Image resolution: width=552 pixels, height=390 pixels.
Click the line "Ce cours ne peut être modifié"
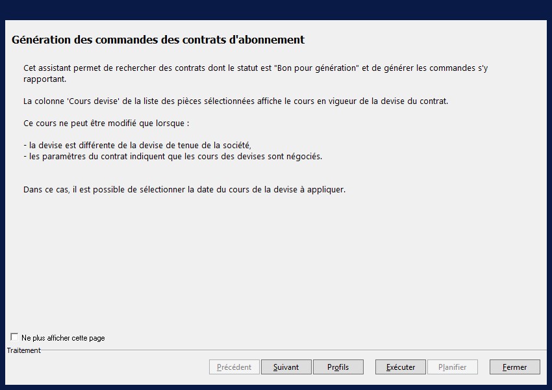[106, 123]
